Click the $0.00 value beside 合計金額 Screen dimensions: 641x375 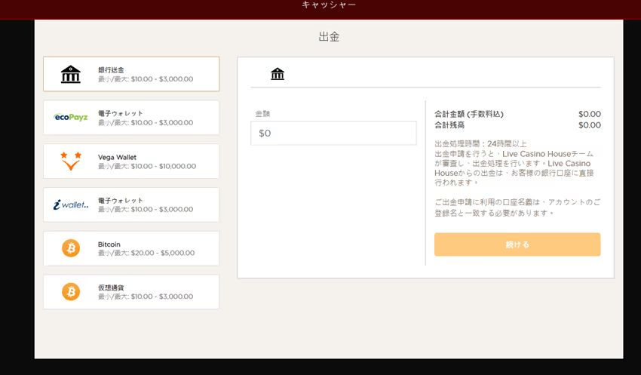coord(590,114)
